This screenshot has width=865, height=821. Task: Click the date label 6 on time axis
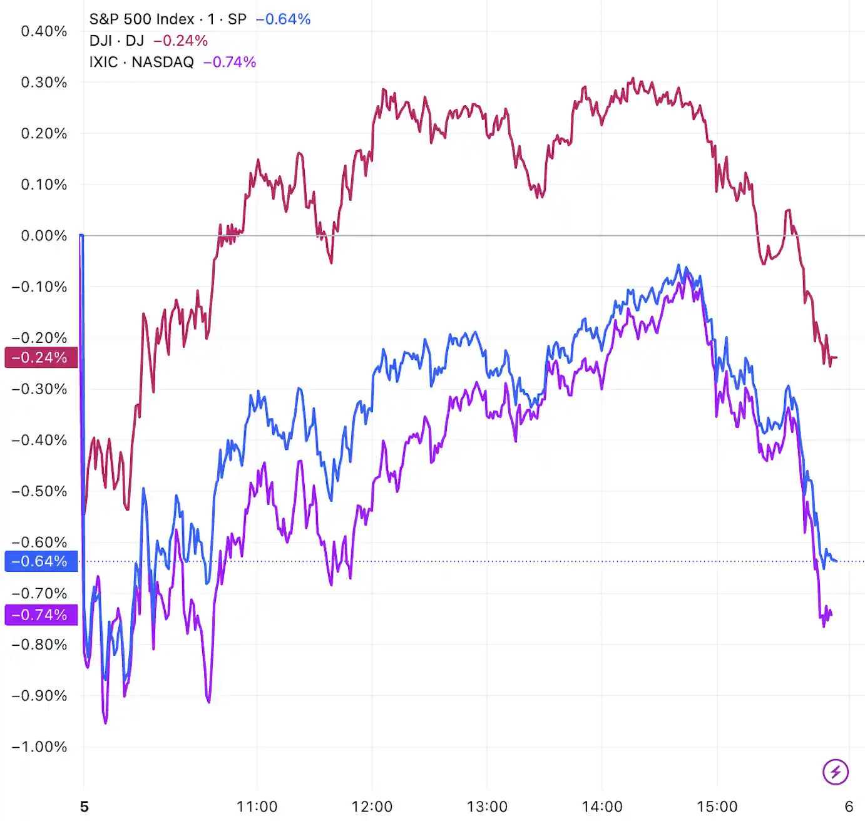[x=849, y=807]
